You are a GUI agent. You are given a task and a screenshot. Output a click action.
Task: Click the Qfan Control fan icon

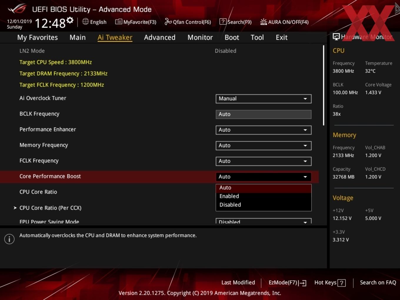point(168,21)
